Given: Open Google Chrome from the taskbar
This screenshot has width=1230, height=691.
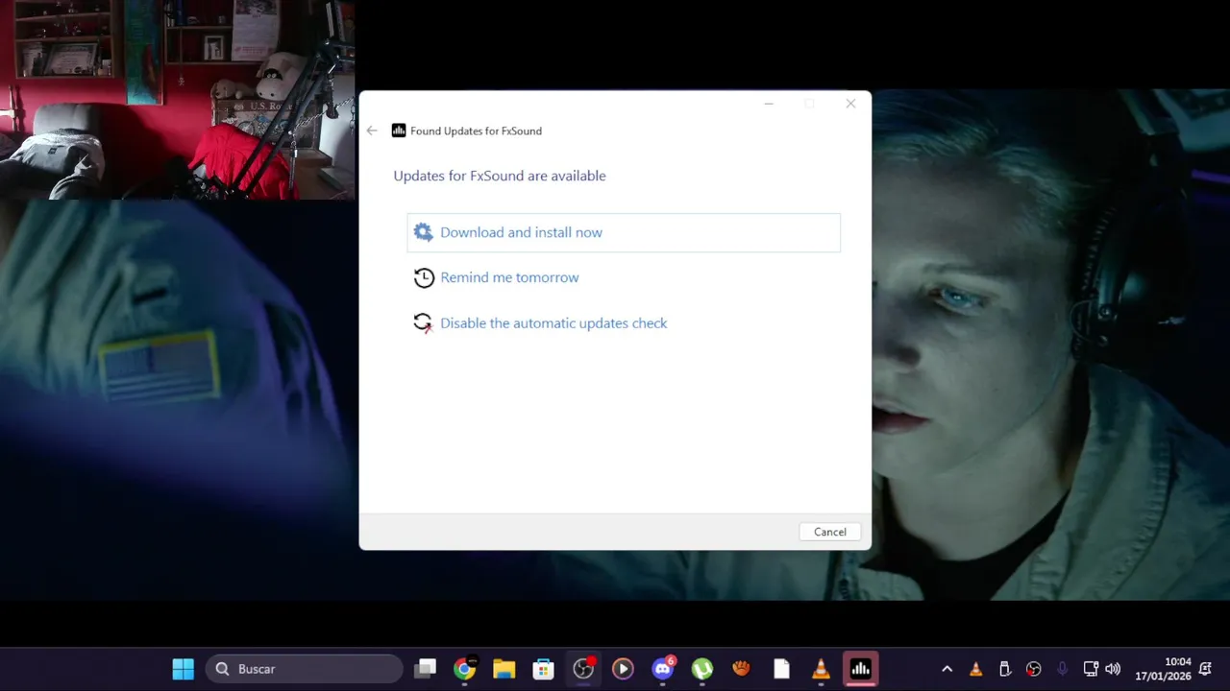Looking at the screenshot, I should coord(465,669).
